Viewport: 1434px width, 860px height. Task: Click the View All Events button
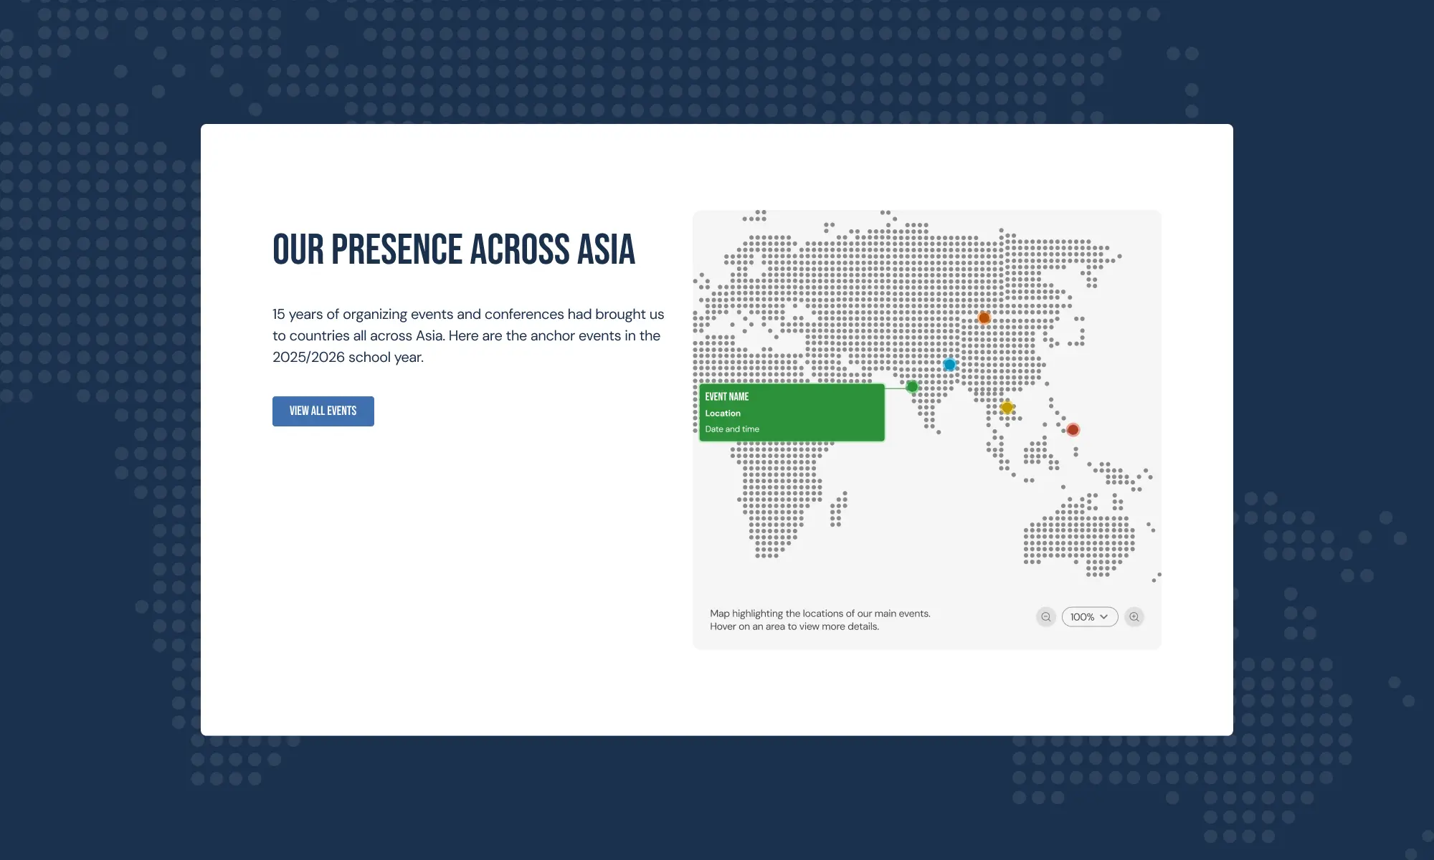click(x=323, y=411)
